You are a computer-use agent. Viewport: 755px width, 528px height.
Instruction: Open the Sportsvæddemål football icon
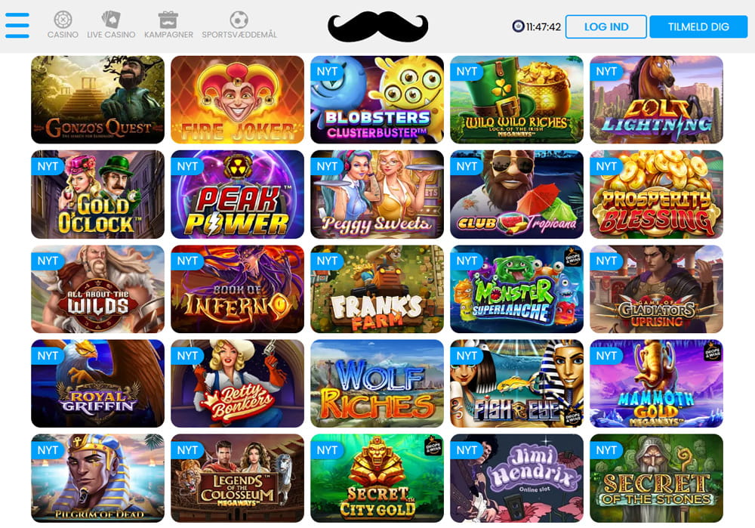click(239, 20)
